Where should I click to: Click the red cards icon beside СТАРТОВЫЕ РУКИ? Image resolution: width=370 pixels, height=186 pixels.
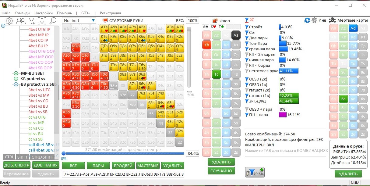(105, 20)
